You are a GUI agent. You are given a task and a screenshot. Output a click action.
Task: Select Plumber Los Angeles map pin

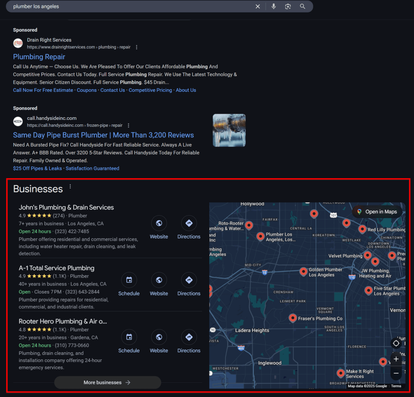260,236
